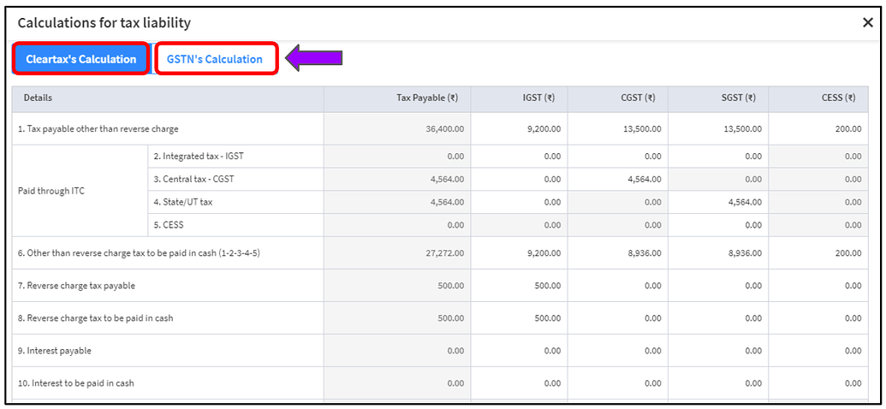Select the 9. Interest payable row label

[x=54, y=351]
